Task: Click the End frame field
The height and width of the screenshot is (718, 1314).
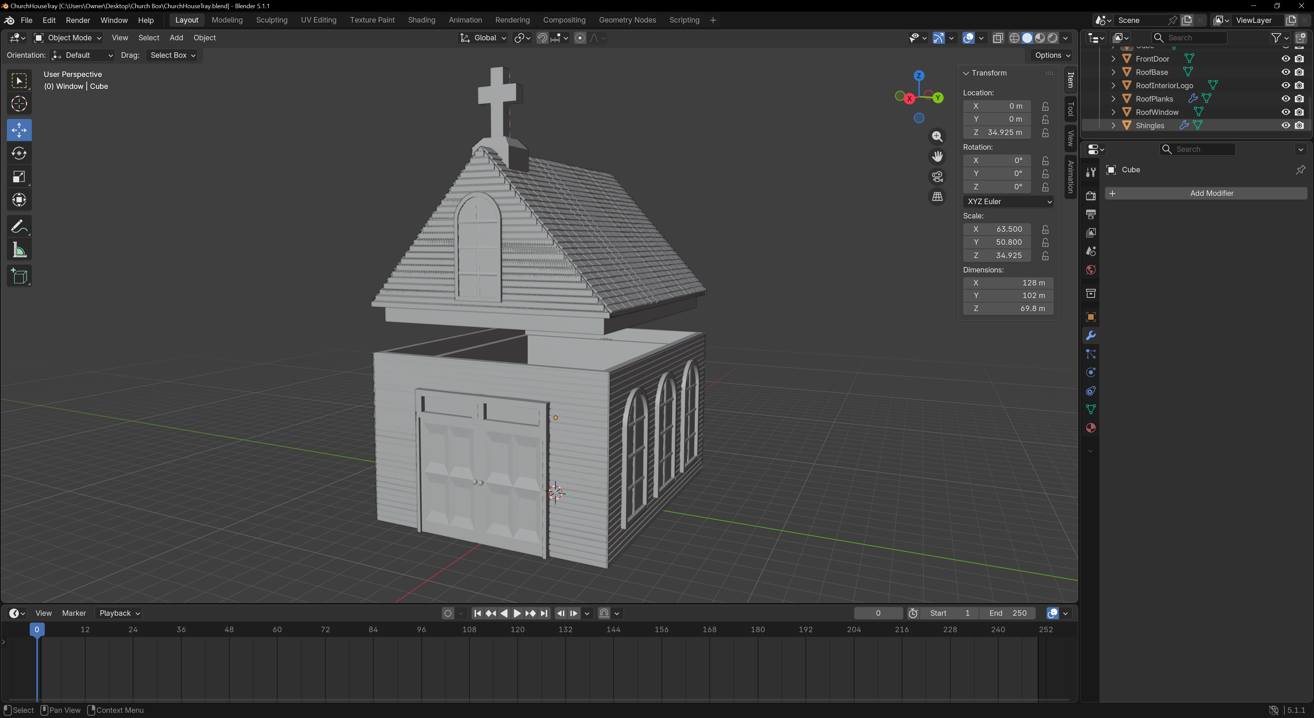Action: (1007, 613)
